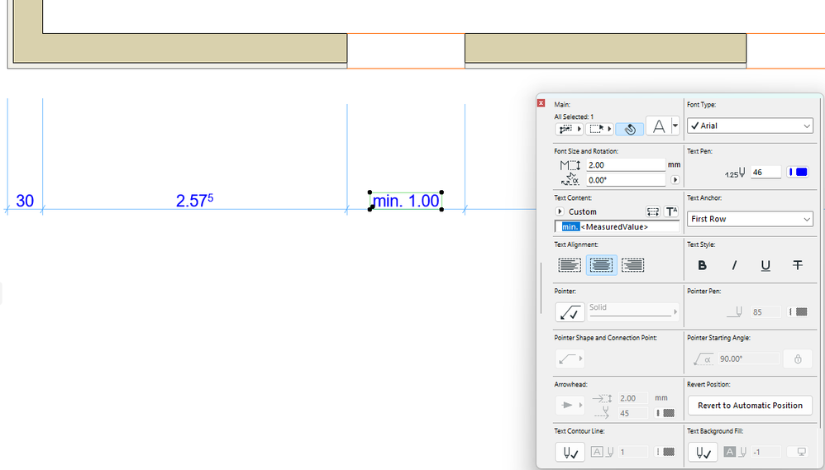Screen dimensions: 825x470
Task: Open the Solid pointer line type dropdown
Action: [633, 311]
